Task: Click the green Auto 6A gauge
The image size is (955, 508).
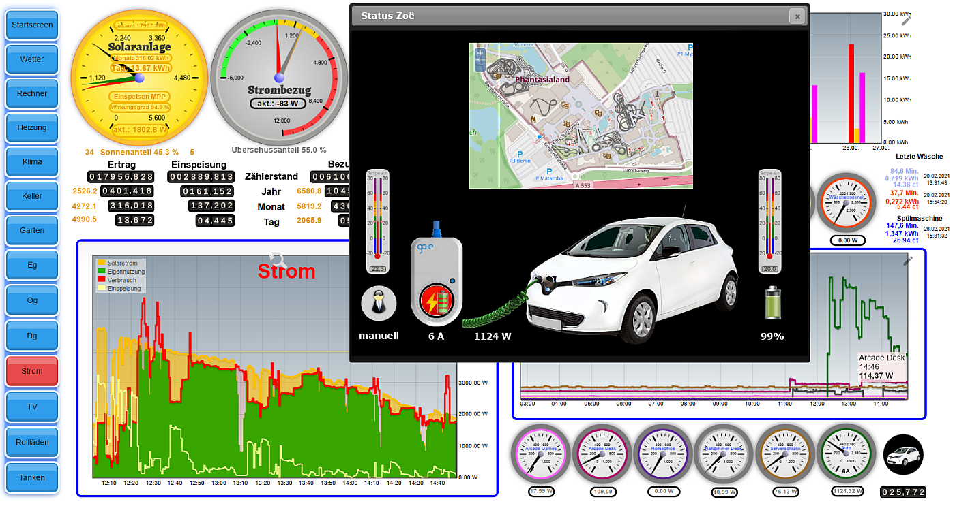Action: (847, 454)
